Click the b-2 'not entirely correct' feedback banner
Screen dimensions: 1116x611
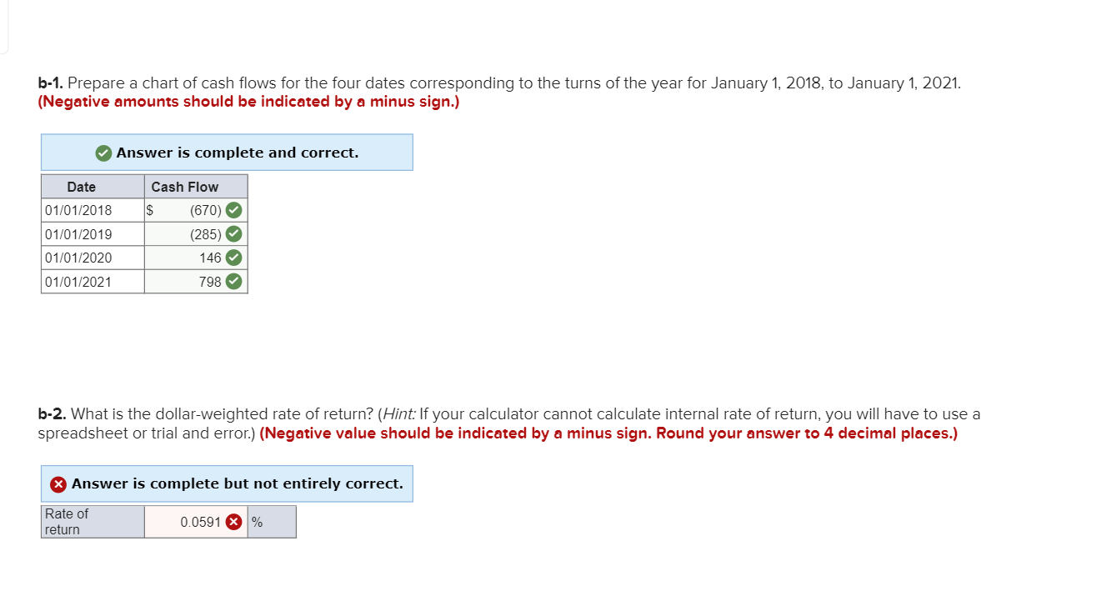coord(227,483)
